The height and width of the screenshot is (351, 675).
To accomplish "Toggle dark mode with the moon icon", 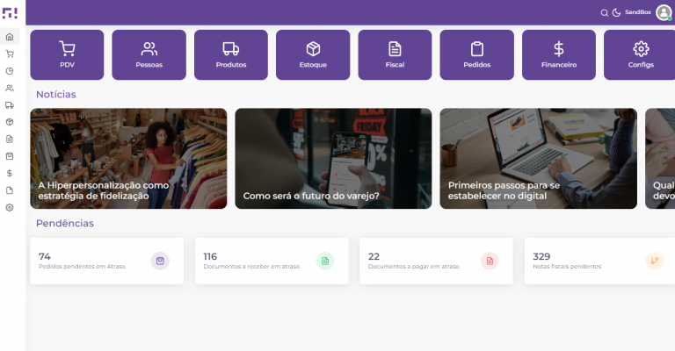I will (616, 13).
